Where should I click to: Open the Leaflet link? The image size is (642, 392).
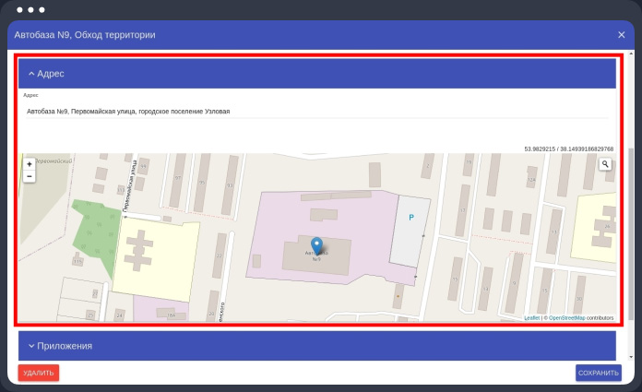(x=532, y=318)
